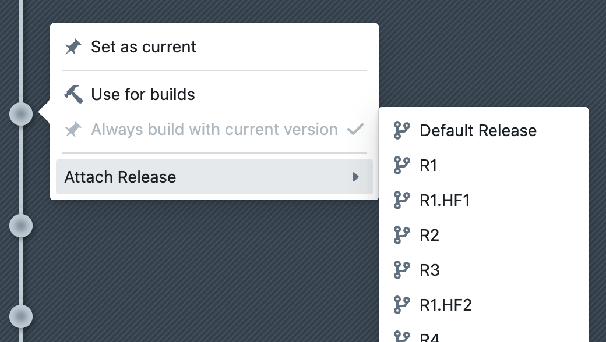Image resolution: width=606 pixels, height=342 pixels.
Task: Select Use for builds menu entry
Action: (143, 94)
